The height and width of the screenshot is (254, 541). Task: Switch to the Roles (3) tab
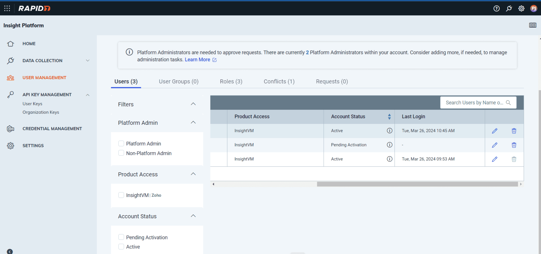(x=231, y=82)
